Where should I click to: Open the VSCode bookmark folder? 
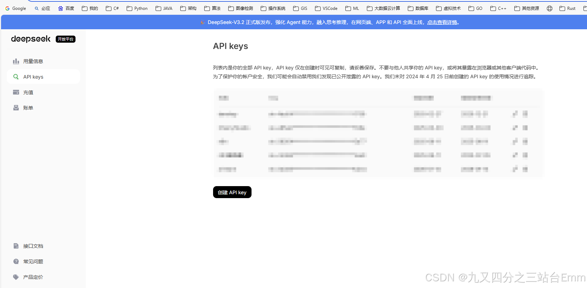[x=326, y=8]
